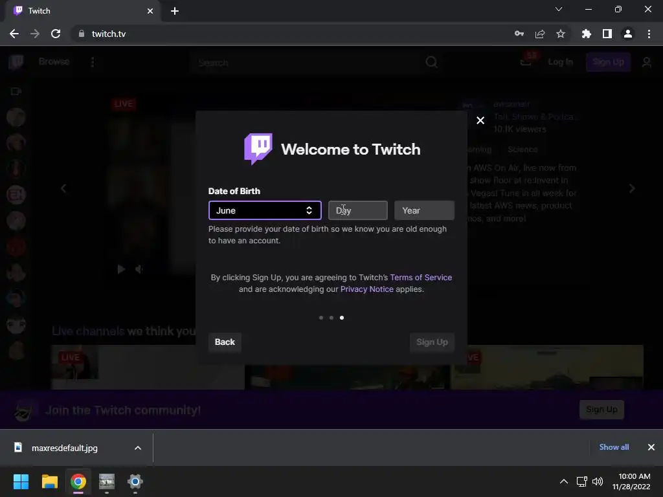The image size is (663, 497).
Task: Play the featured stream
Action: [x=121, y=269]
